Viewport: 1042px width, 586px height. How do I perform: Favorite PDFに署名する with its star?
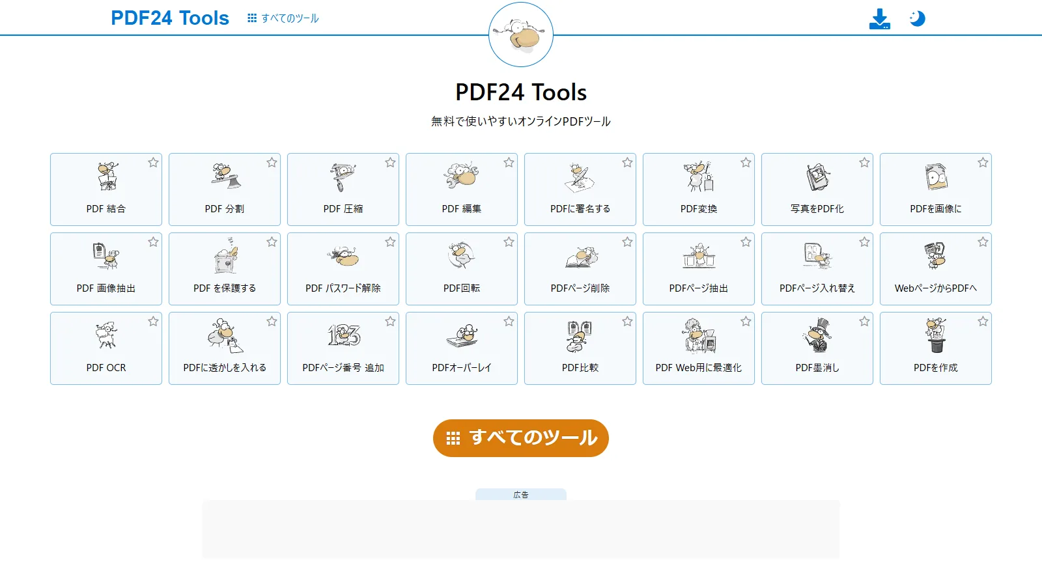click(627, 163)
